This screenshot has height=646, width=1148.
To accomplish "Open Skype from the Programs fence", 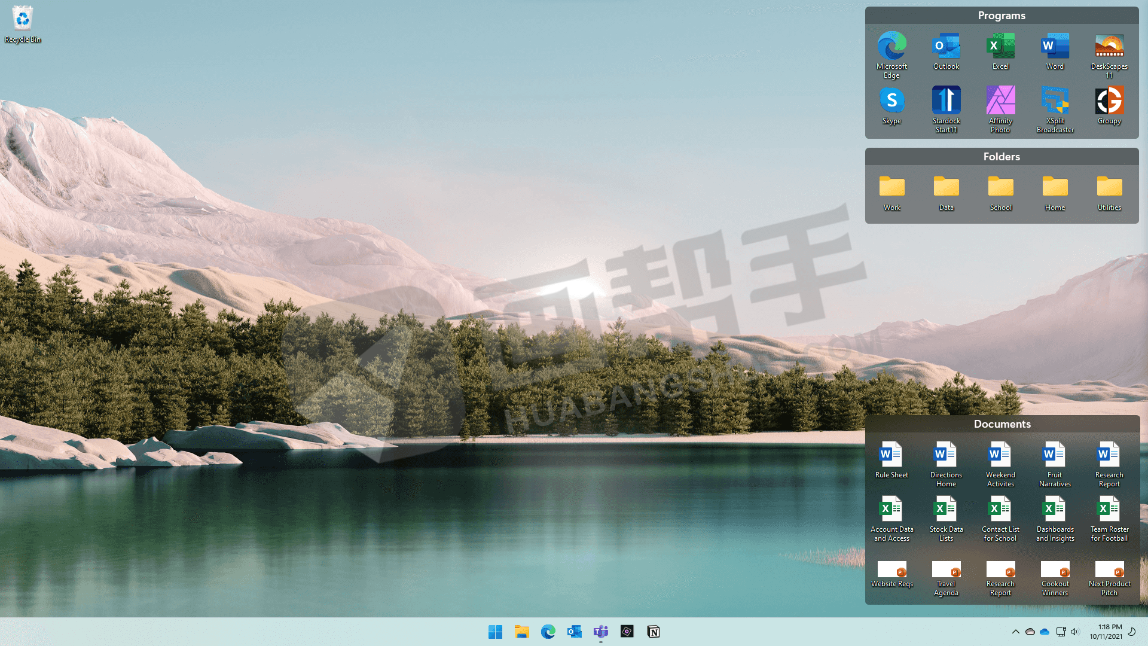I will pos(891,106).
